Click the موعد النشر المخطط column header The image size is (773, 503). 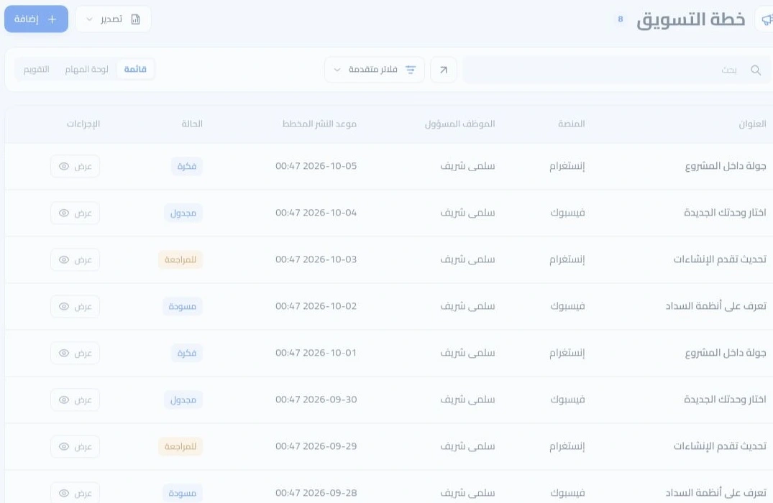coord(319,124)
